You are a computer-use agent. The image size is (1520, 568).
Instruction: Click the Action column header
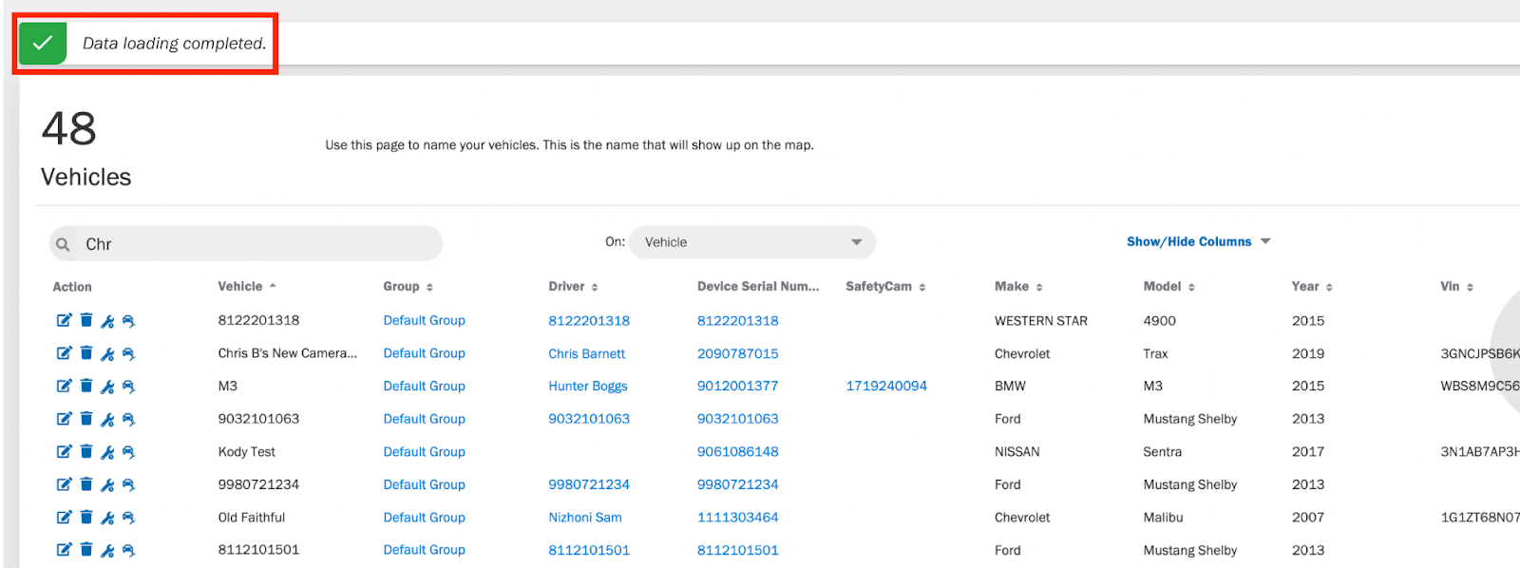point(72,287)
